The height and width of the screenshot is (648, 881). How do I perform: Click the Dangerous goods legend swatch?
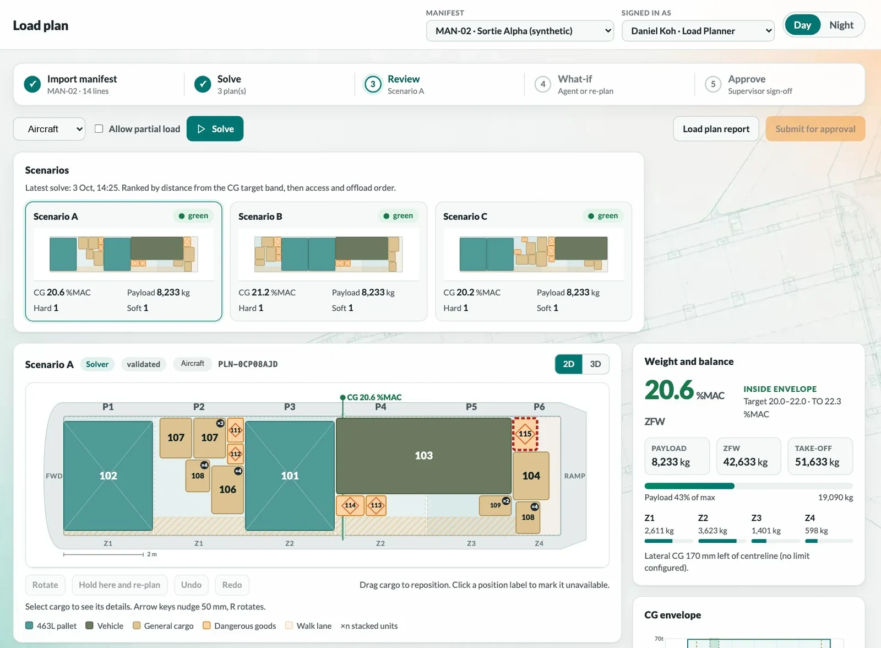coord(206,626)
